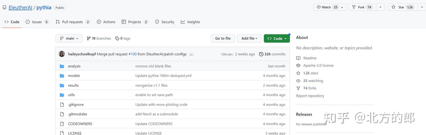This screenshot has width=426, height=135.
Task: Open the fork options dropdown arrow
Action: (x=380, y=7)
